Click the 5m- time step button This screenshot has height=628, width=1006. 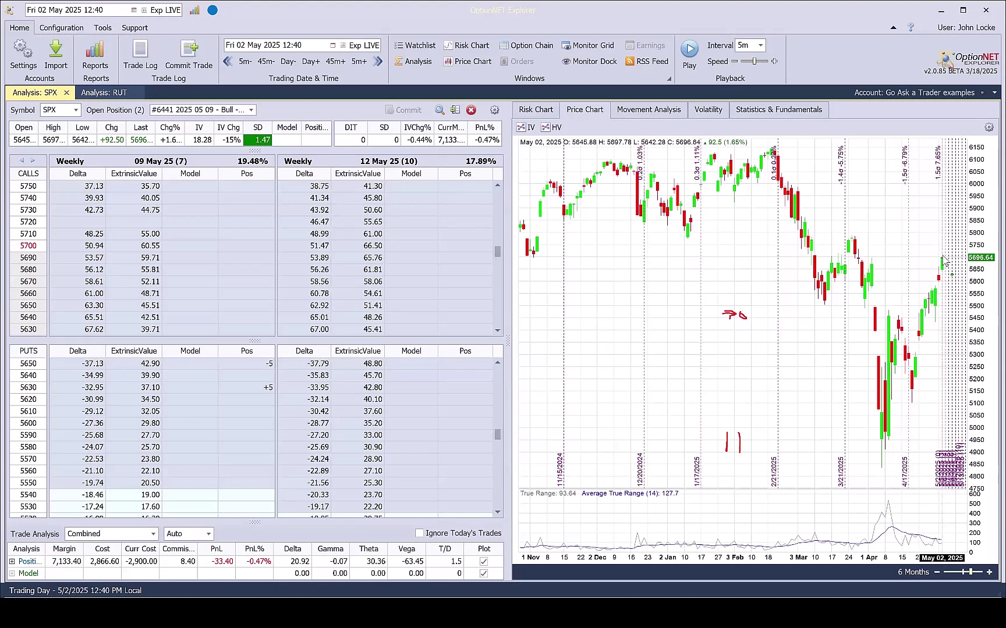point(245,61)
